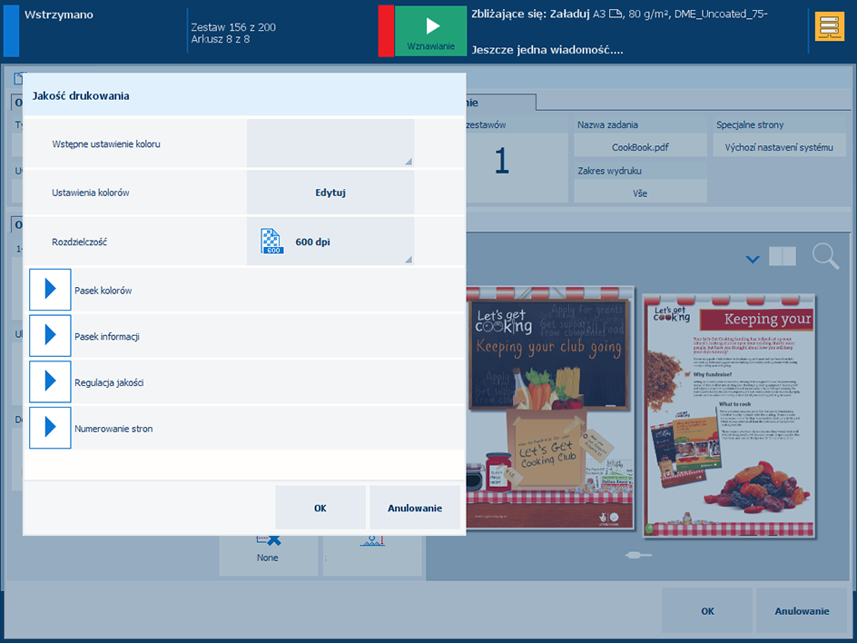Image resolution: width=857 pixels, height=643 pixels.
Task: Click the Rozdzielczość label
Action: tap(79, 242)
